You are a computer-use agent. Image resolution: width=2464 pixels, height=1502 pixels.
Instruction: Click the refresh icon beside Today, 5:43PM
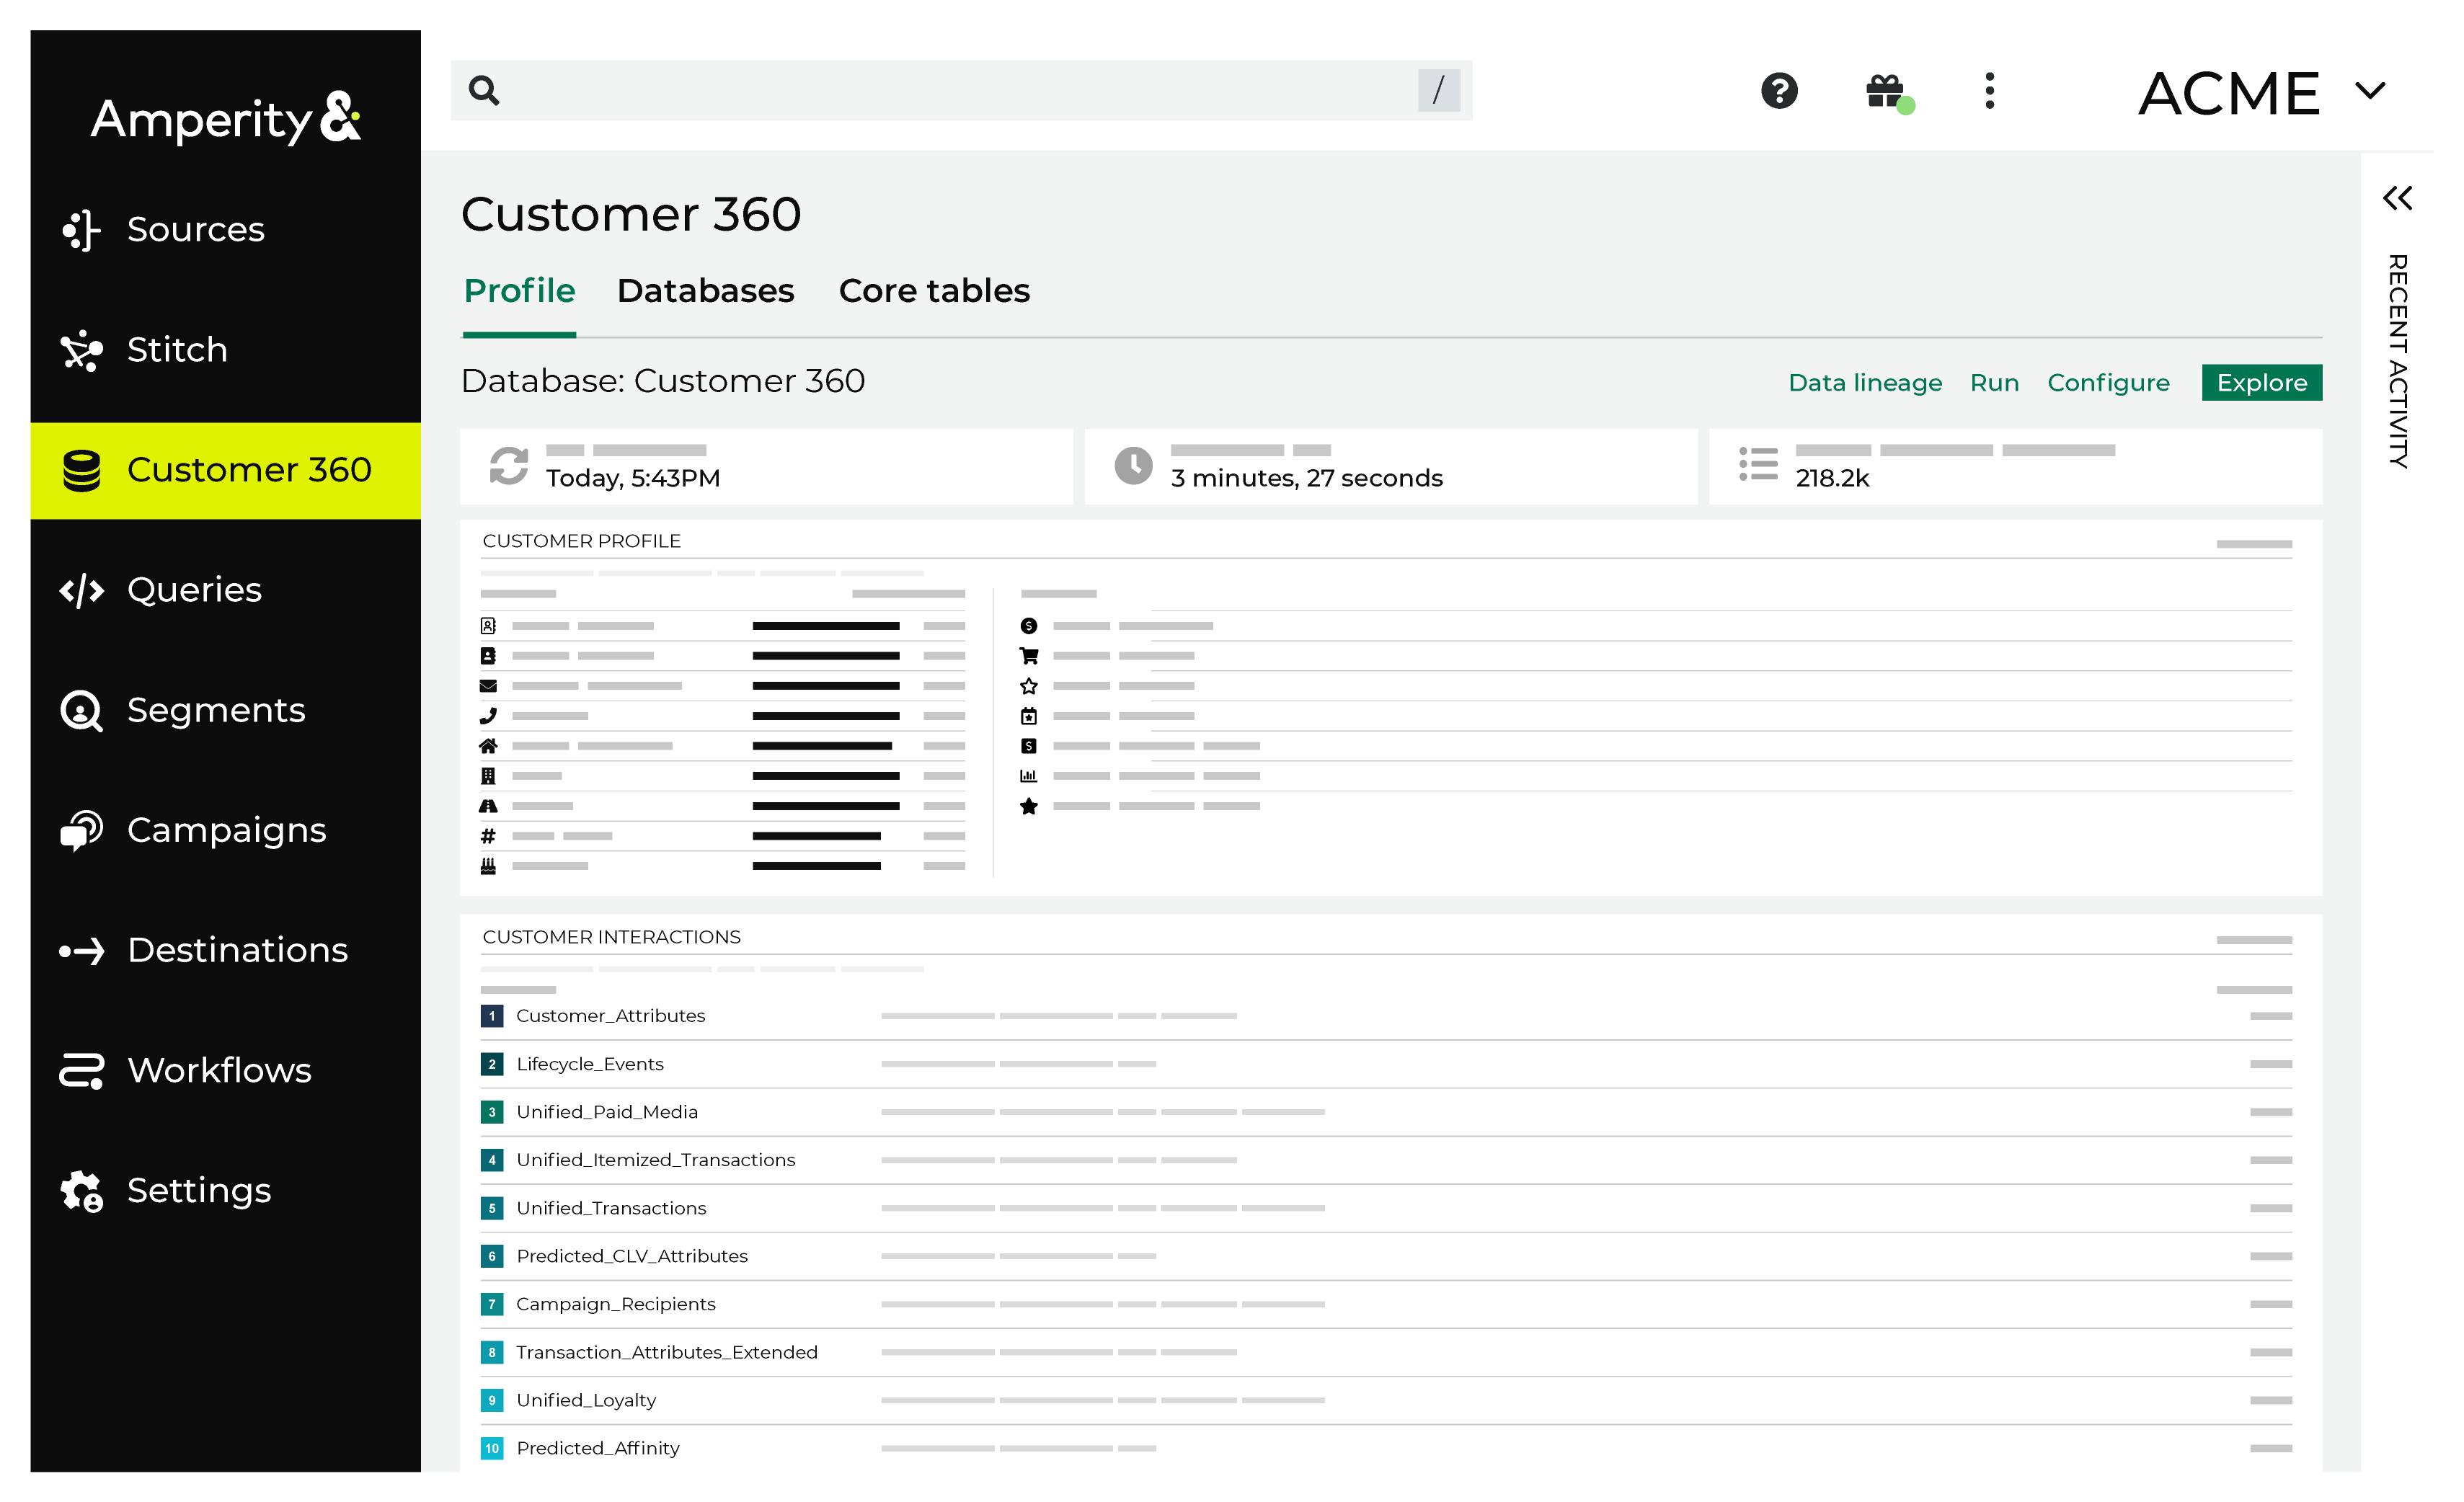point(508,466)
